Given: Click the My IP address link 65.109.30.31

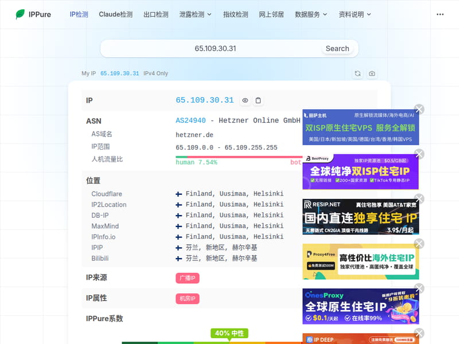Looking at the screenshot, I should click(120, 73).
